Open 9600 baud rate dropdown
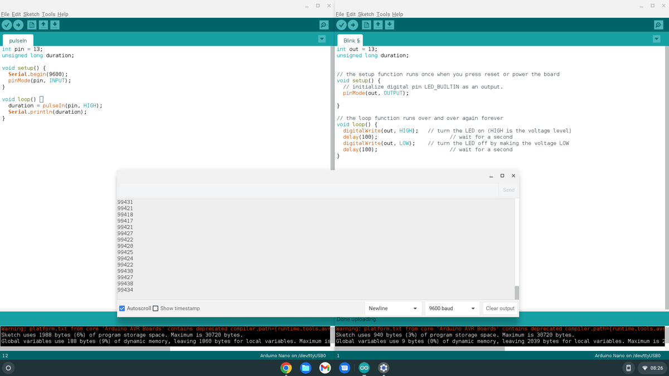The width and height of the screenshot is (669, 376). coord(452,308)
